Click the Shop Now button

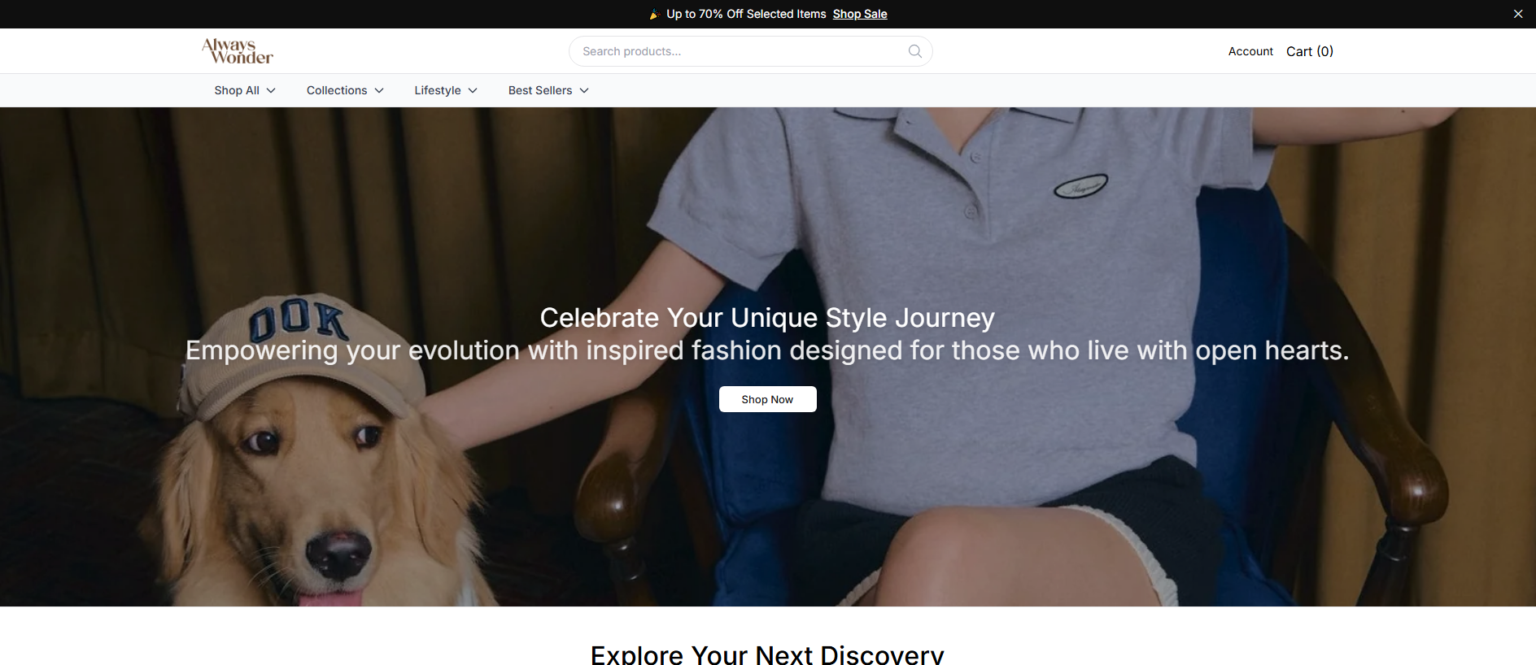click(x=767, y=399)
